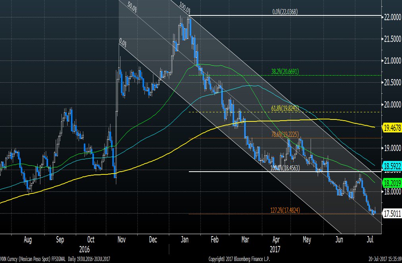The width and height of the screenshot is (402, 263).
Task: Select the white 17.5011 last price tag
Action: pos(392,214)
